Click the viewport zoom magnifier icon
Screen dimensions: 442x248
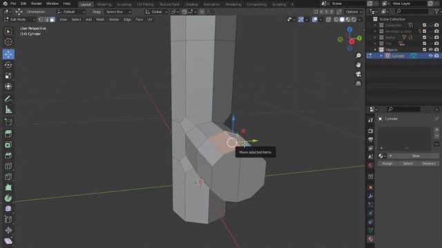coord(358,56)
